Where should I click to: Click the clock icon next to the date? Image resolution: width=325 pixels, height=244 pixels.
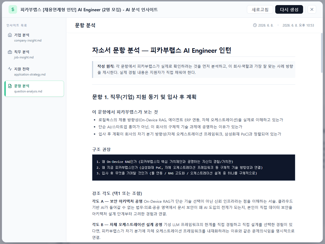pyautogui.click(x=255, y=25)
